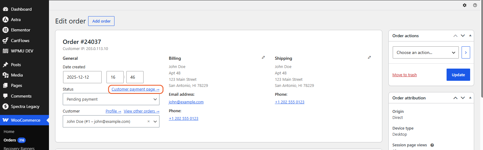483x150 pixels.
Task: Move Order attribution panel up
Action: 455,98
